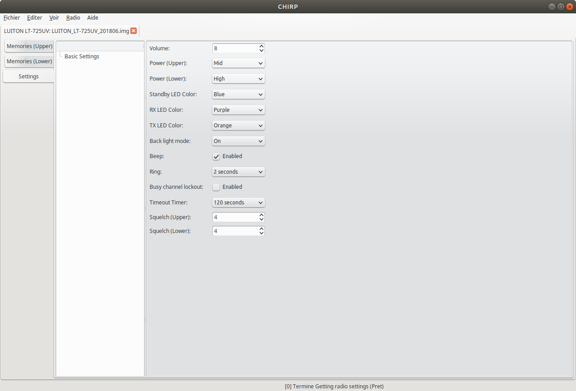This screenshot has height=391, width=576.
Task: Open the Radio menu
Action: point(73,18)
